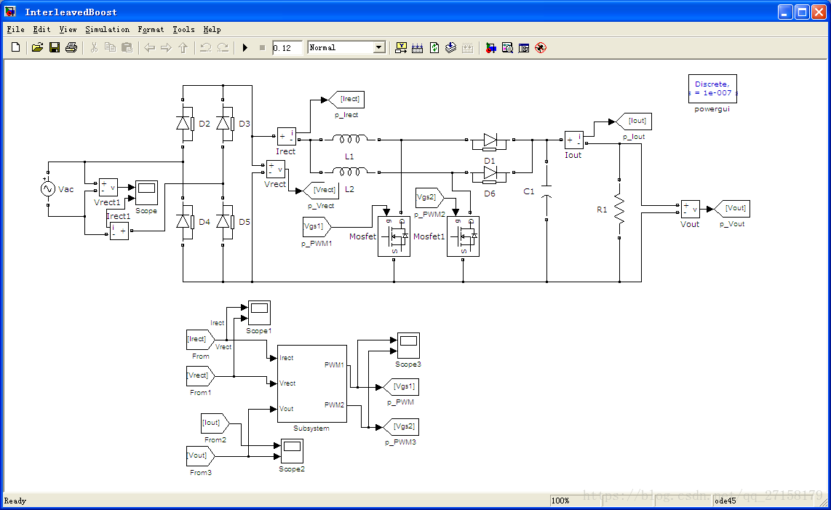Print the model using the printer icon
Image resolution: width=831 pixels, height=510 pixels.
pyautogui.click(x=71, y=48)
